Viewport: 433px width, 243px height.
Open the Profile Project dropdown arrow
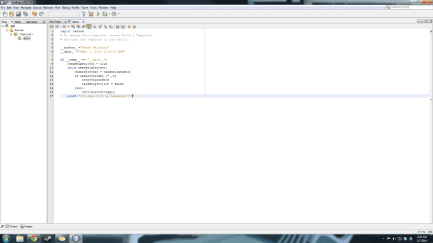(118, 14)
